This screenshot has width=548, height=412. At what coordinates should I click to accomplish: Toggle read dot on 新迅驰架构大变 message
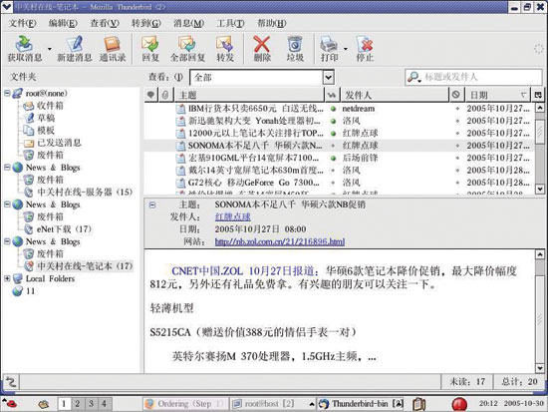click(334, 121)
